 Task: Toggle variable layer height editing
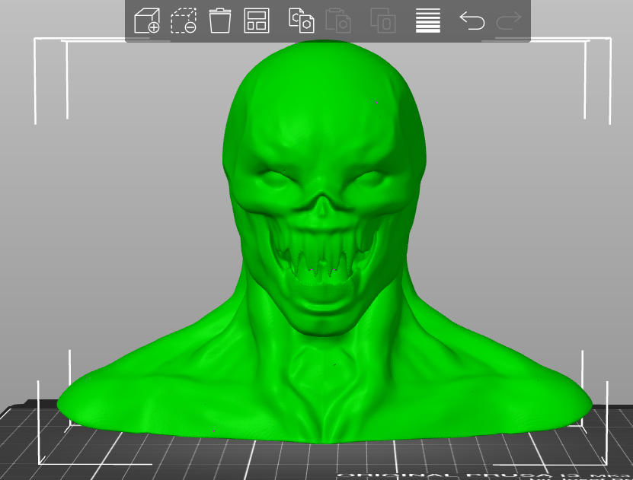[428, 21]
